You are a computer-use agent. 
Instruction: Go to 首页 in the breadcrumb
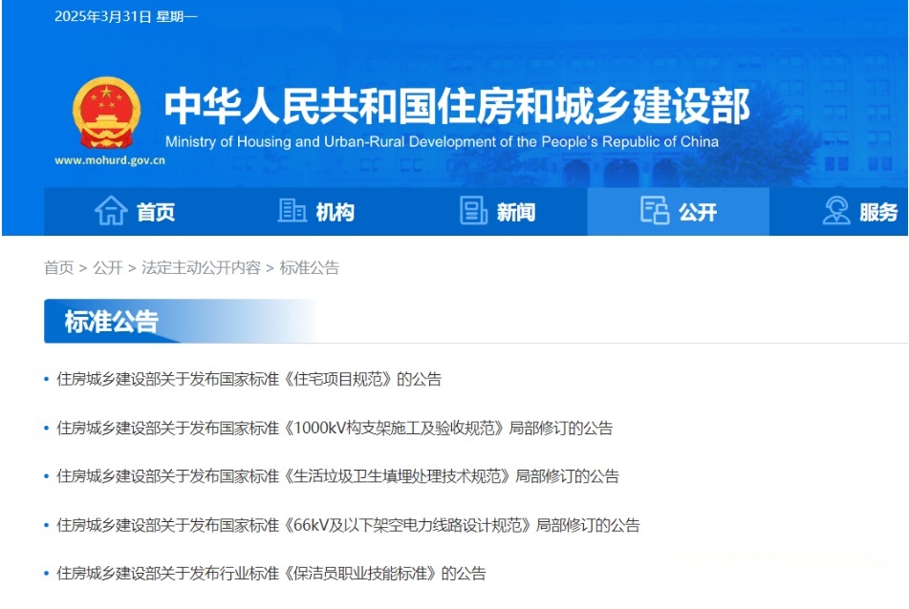pos(58,267)
